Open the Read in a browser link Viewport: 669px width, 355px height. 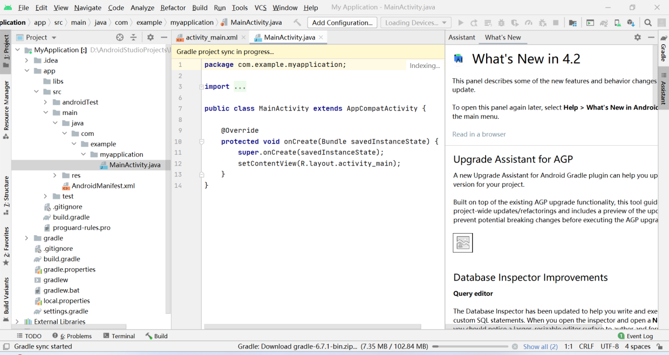point(479,134)
